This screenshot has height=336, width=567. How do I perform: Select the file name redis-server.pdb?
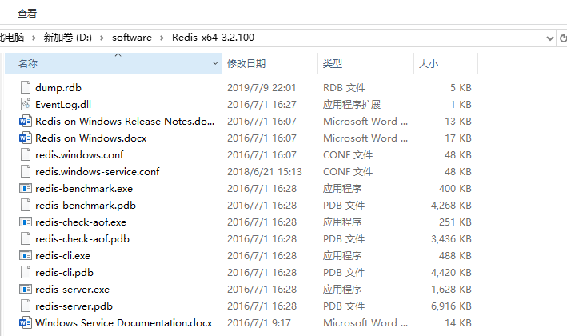74,306
